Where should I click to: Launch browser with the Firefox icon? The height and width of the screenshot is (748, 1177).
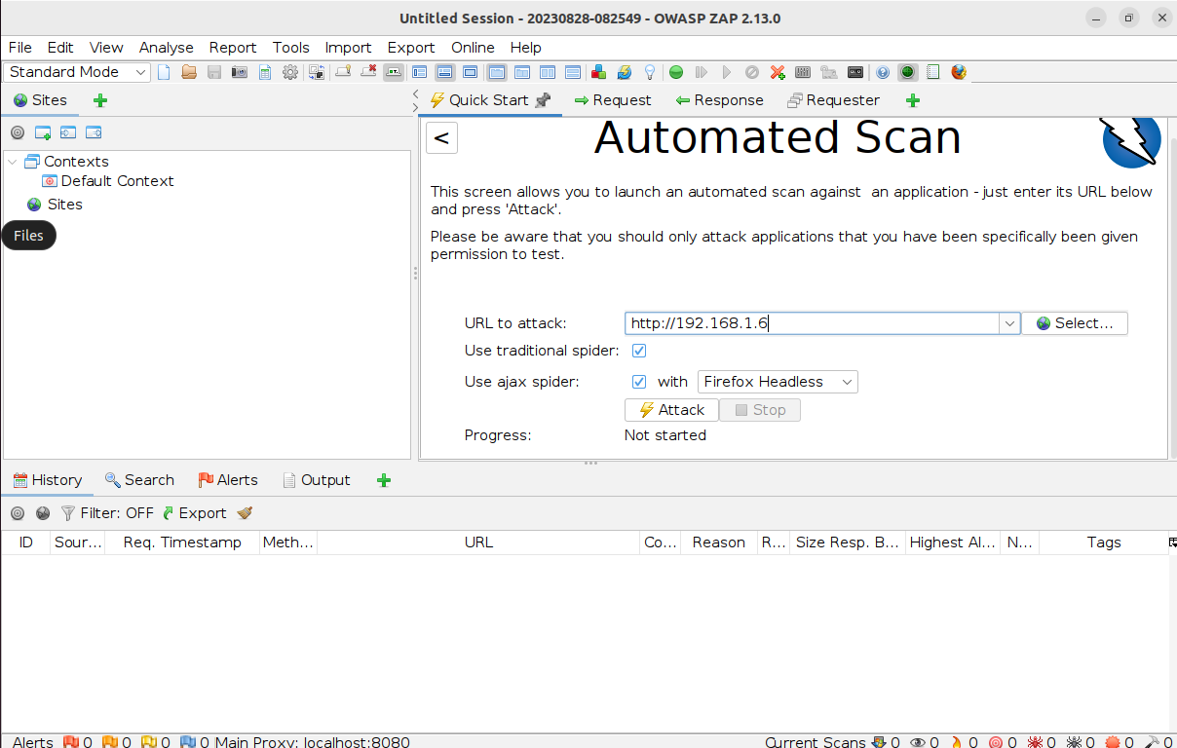tap(959, 72)
